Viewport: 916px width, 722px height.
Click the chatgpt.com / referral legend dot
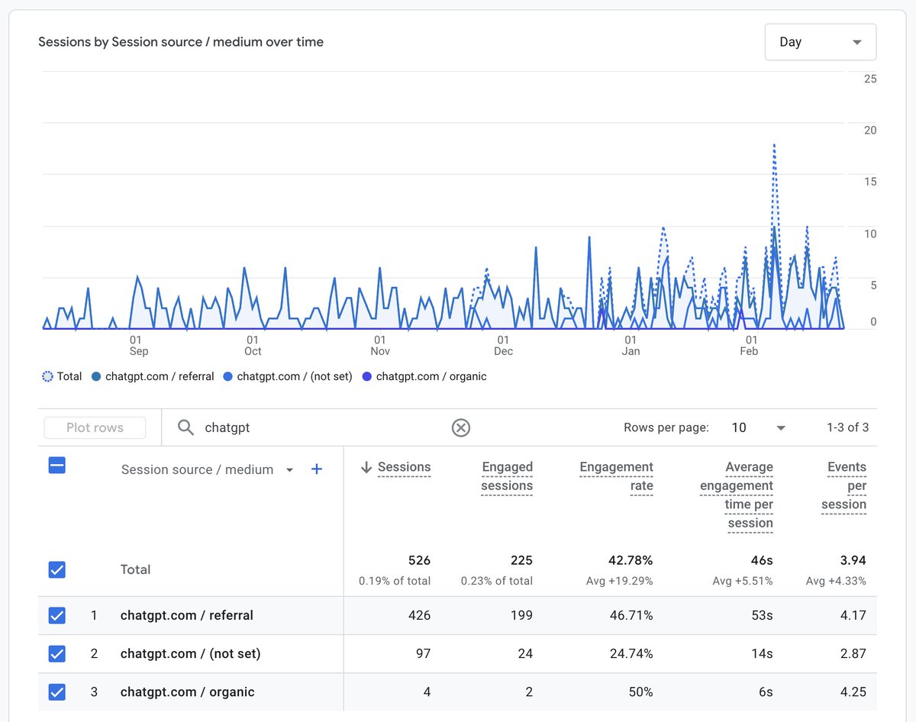[x=98, y=376]
